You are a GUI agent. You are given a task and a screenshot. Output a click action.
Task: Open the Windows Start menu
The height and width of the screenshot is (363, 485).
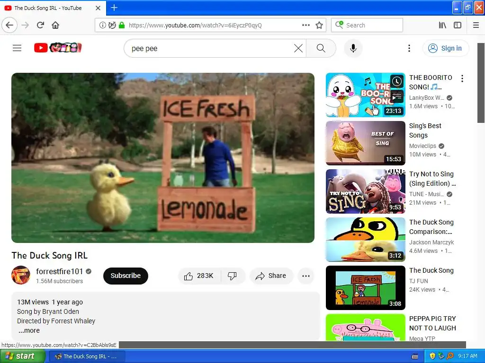pos(22,356)
